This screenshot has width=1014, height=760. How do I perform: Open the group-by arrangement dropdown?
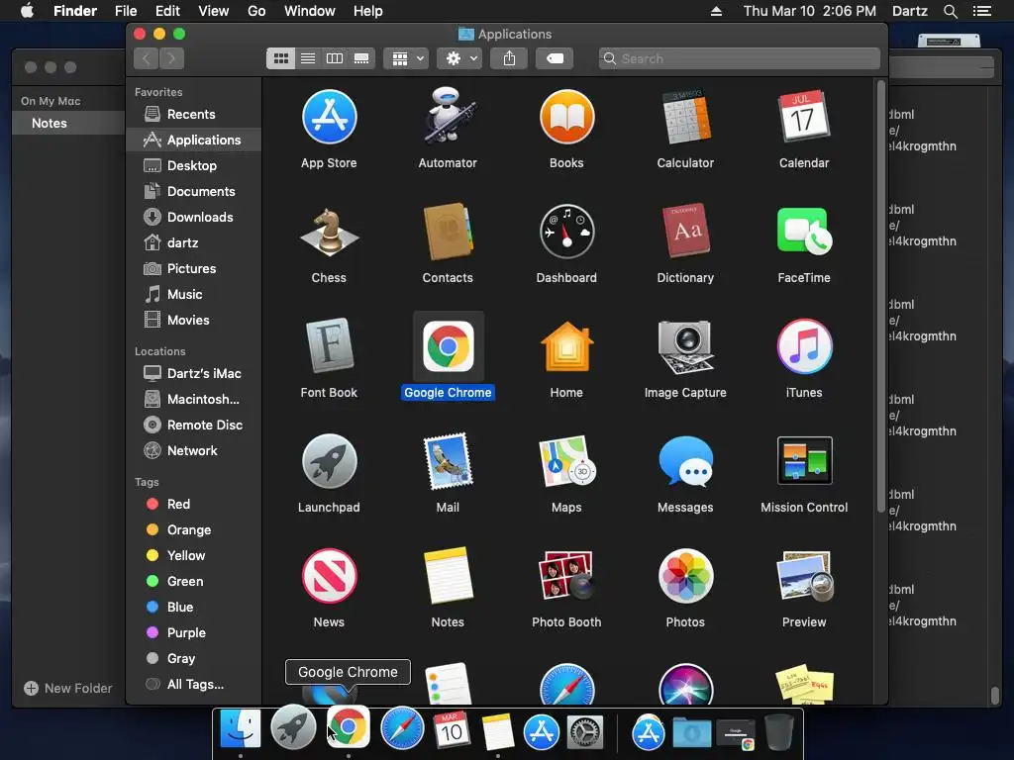pos(406,58)
